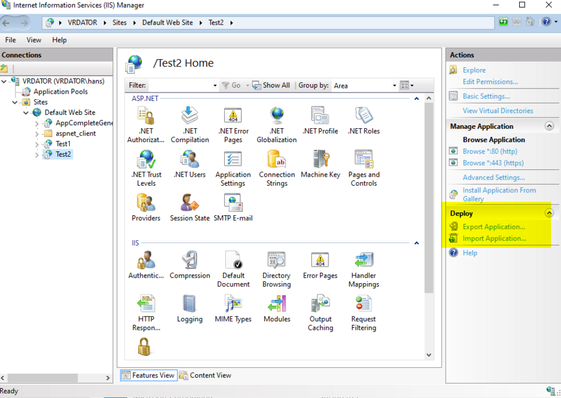561x398 pixels.
Task: Open the Logging feature
Action: coord(190,308)
